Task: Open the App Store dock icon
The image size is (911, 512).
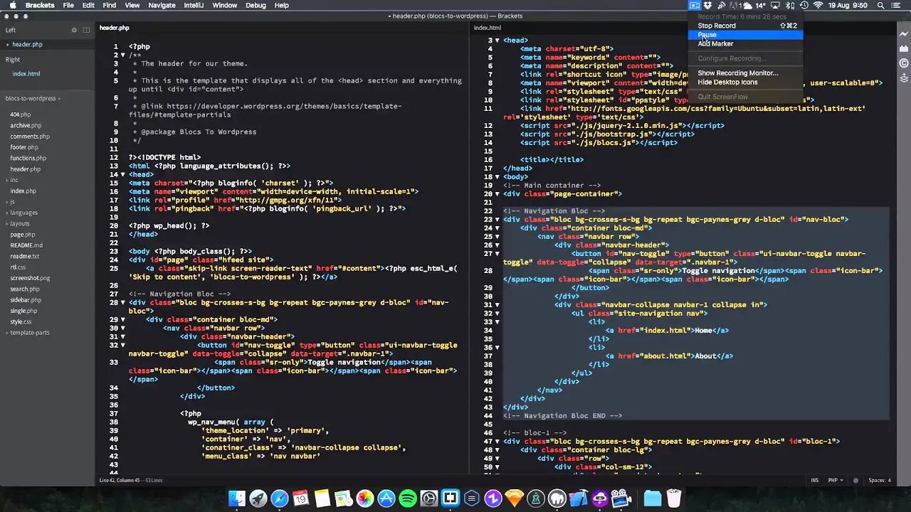Action: (x=386, y=498)
